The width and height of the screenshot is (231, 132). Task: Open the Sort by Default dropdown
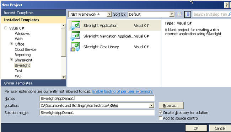click(x=172, y=14)
